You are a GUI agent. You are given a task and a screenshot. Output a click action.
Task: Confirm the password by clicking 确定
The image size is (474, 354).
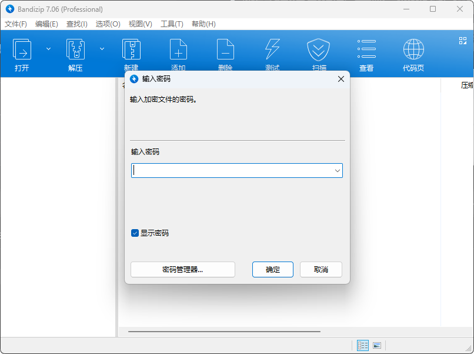tap(272, 269)
